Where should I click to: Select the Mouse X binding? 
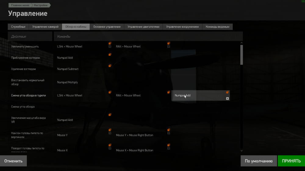point(63,150)
